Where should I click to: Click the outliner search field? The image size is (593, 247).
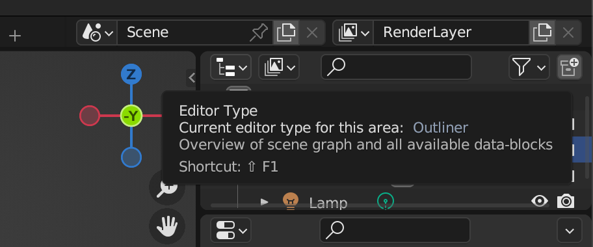(396, 68)
